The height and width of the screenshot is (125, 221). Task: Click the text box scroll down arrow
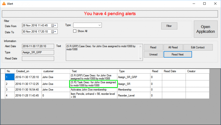pyautogui.click(x=140, y=58)
